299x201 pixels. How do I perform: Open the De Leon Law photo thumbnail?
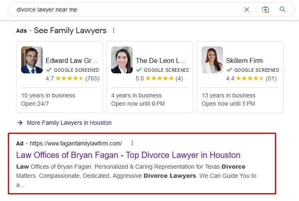[x=122, y=60]
